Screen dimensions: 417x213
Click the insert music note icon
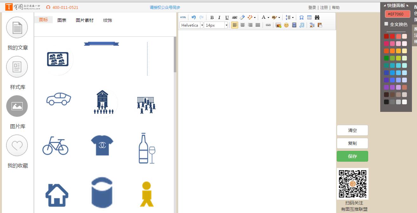click(302, 25)
